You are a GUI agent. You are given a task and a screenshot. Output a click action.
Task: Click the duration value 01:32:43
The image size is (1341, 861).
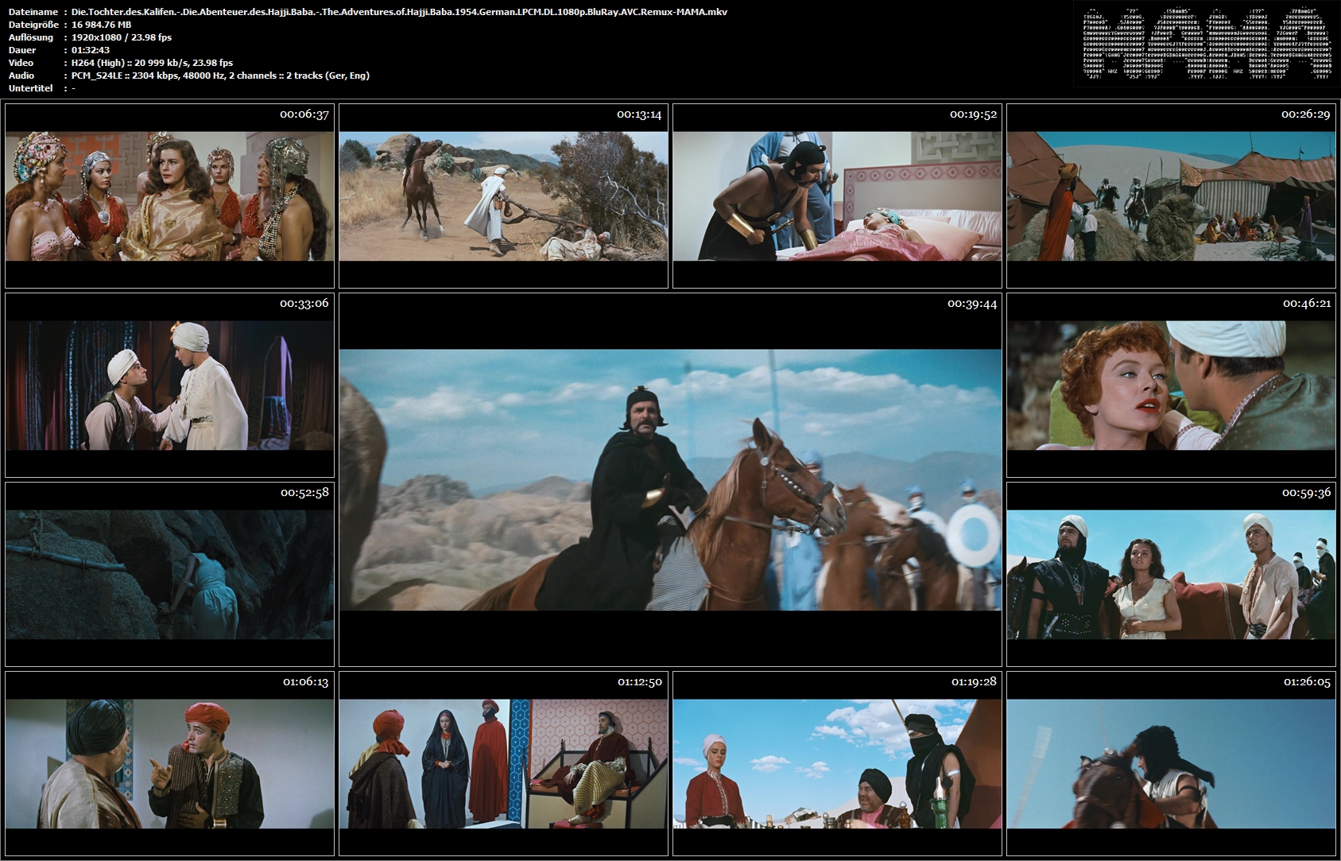[91, 50]
